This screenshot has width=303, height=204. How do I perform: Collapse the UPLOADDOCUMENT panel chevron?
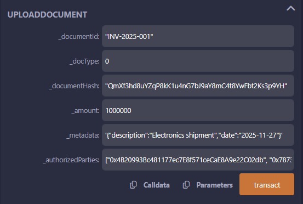point(290,9)
